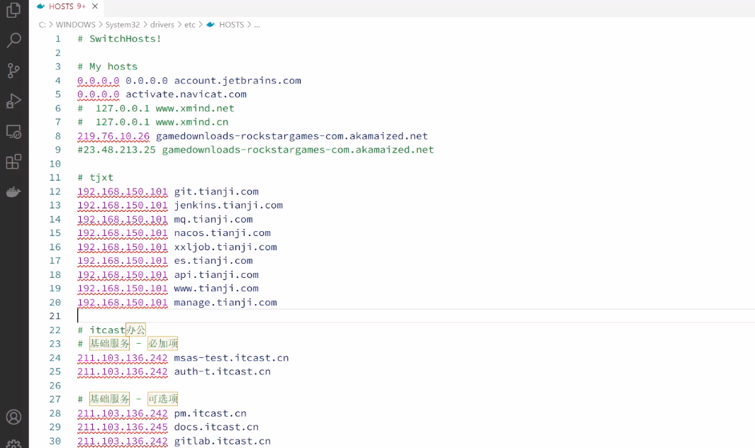Click the C: breadcrumb segment
This screenshot has height=448, width=755.
point(43,25)
